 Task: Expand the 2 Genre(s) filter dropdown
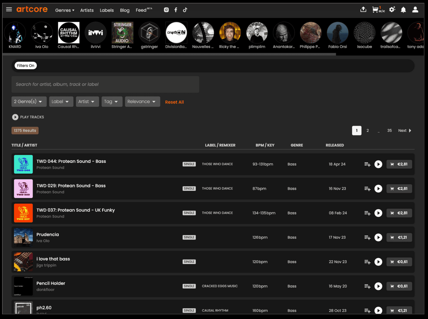coord(29,101)
